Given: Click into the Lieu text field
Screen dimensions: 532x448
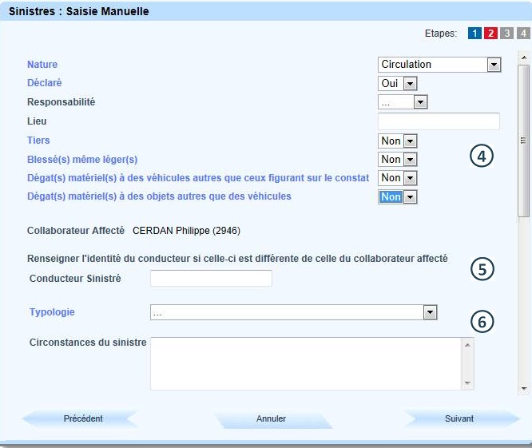Looking at the screenshot, I should point(439,121).
